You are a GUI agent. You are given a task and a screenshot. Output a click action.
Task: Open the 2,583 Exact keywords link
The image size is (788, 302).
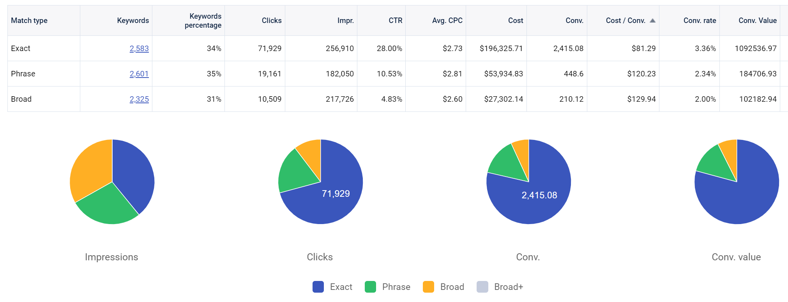coord(139,48)
